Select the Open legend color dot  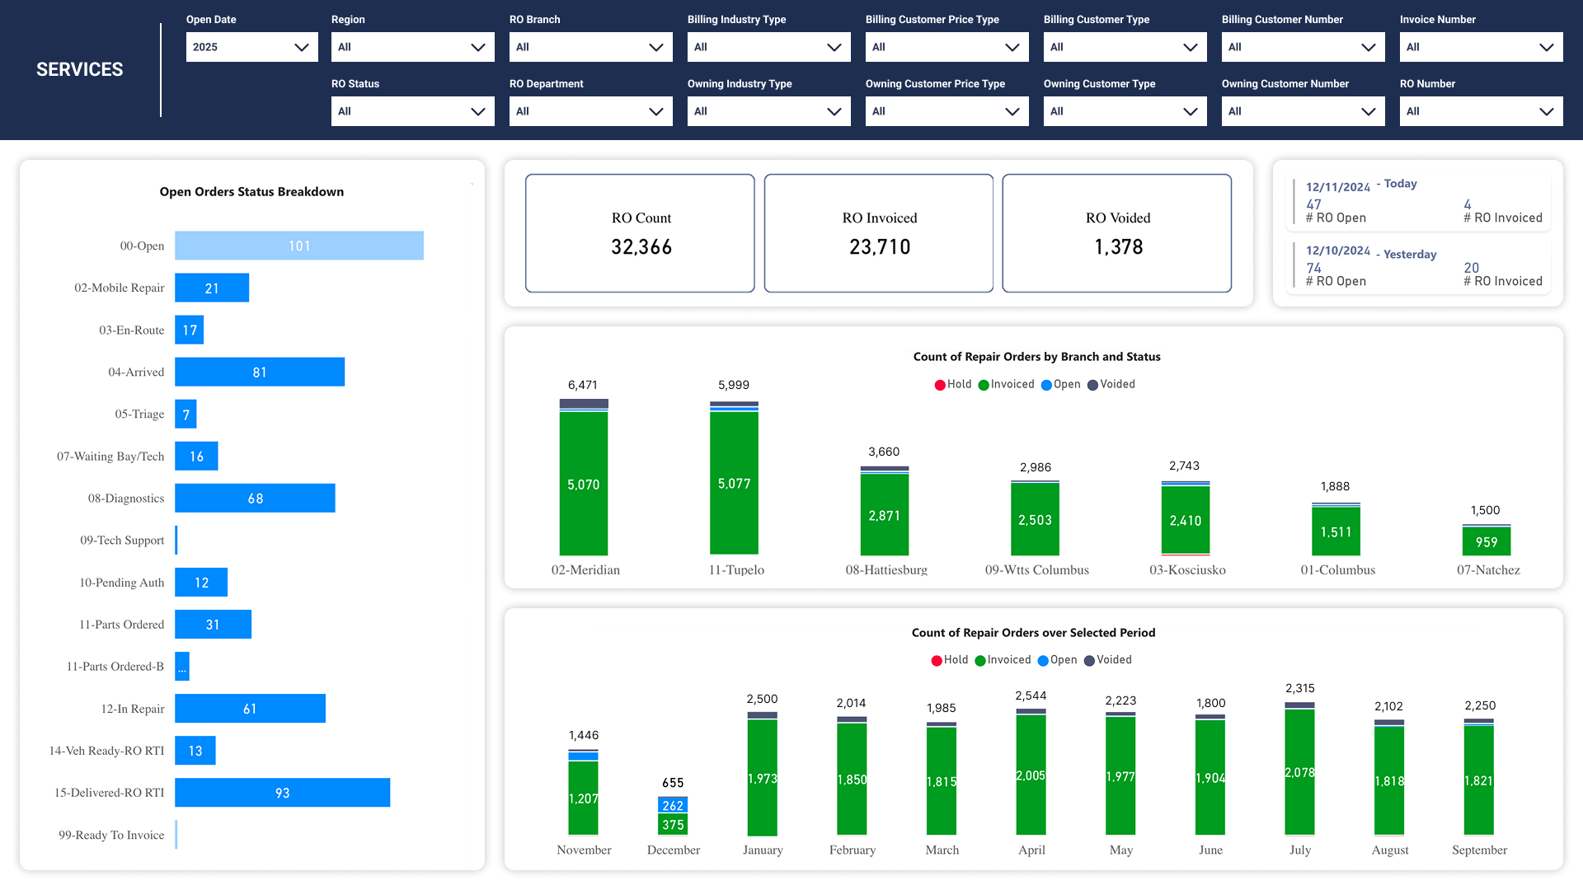point(1044,384)
